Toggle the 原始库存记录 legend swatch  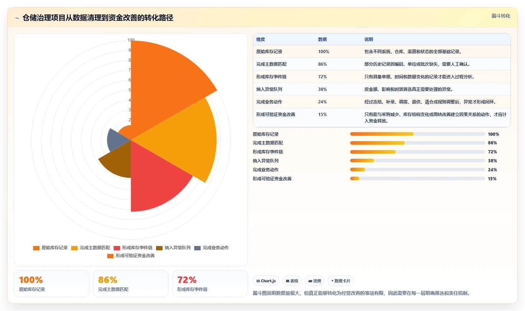point(36,248)
